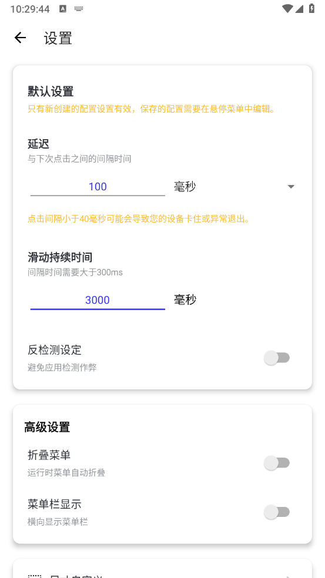
Task: Tap the cellular signal icon
Action: point(300,8)
